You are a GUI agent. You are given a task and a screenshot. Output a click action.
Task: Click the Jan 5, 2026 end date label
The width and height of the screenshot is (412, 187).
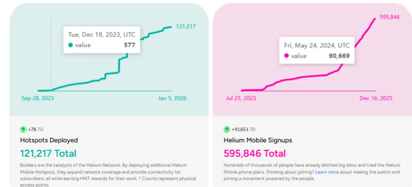click(172, 98)
